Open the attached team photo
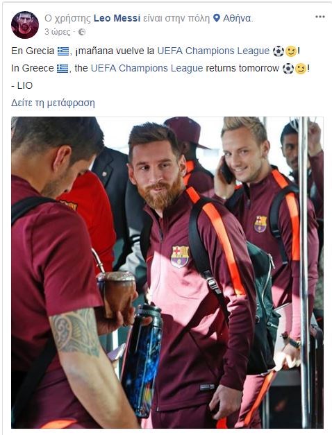332x435 pixels. (167, 273)
